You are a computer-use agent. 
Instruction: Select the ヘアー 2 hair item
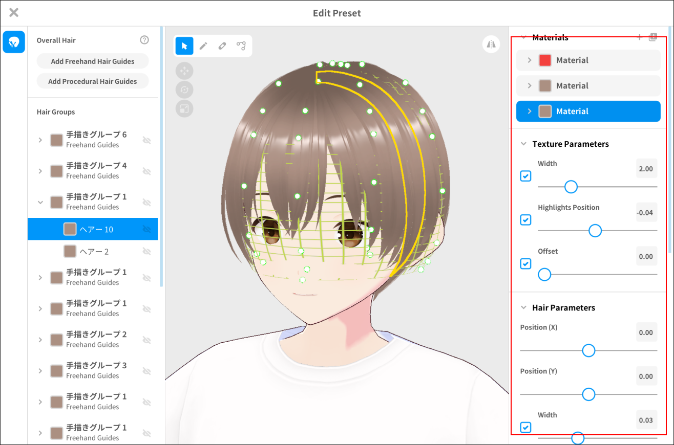pos(94,252)
